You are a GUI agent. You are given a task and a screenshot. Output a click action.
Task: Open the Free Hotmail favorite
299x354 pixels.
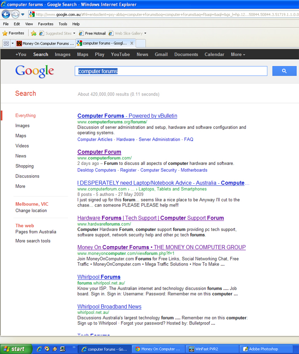click(x=92, y=33)
